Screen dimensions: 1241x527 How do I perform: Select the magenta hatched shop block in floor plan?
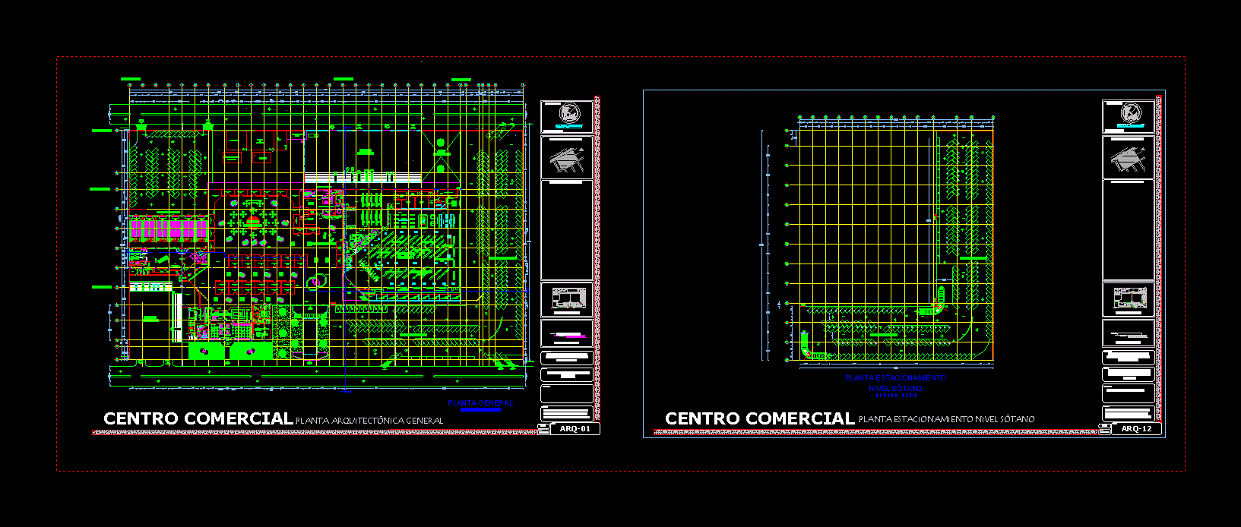(x=168, y=229)
